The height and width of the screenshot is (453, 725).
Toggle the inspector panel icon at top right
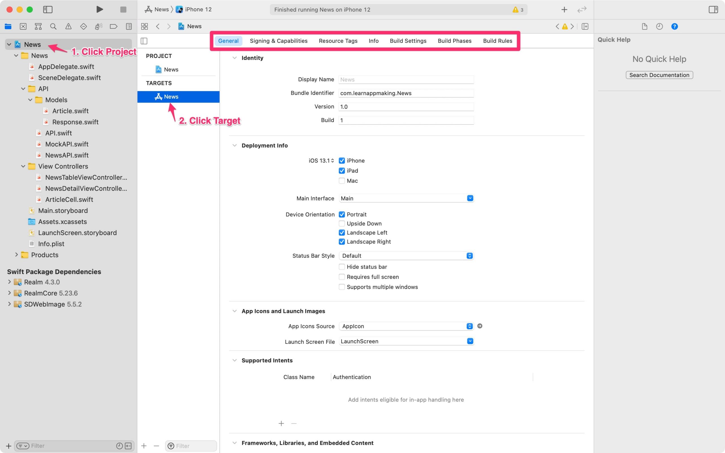(x=713, y=10)
